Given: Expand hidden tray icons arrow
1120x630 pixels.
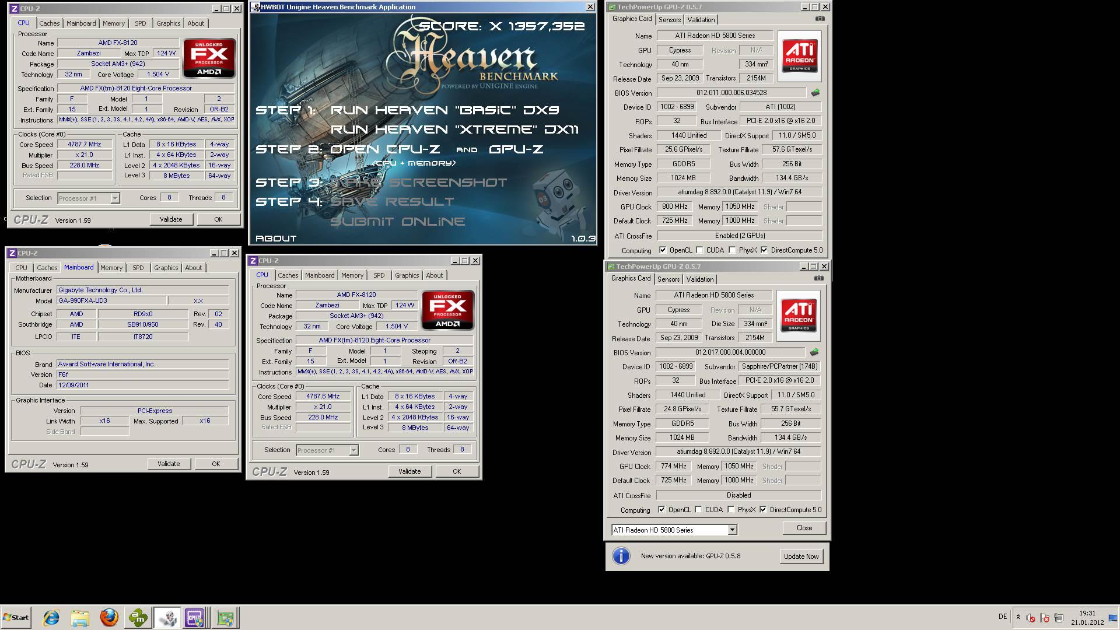Looking at the screenshot, I should (x=1018, y=617).
